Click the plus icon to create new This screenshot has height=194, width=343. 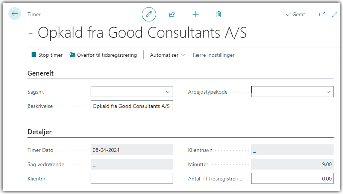195,14
